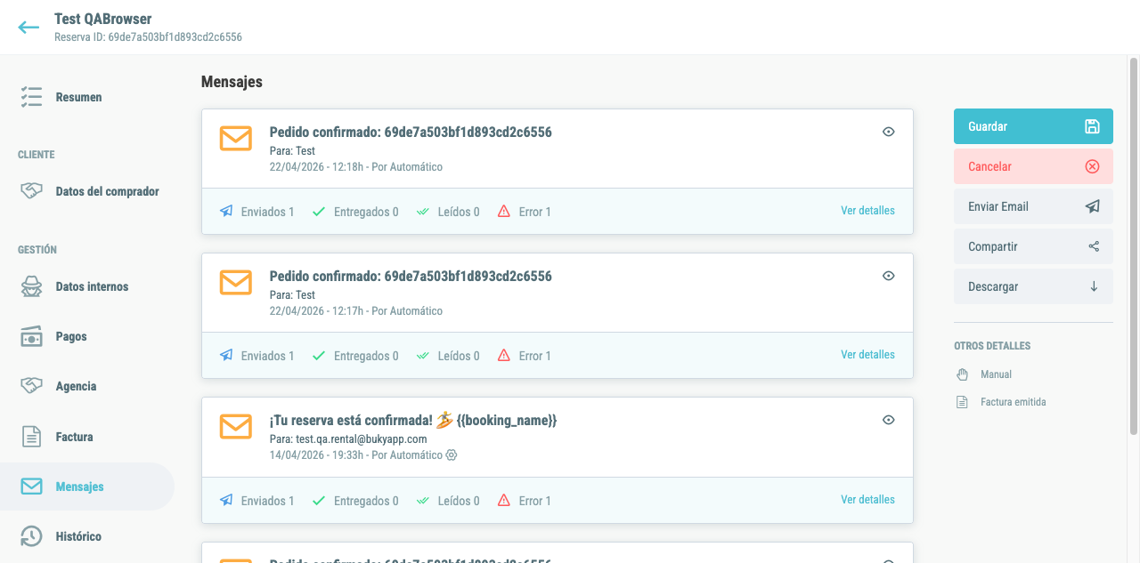This screenshot has height=563, width=1140.
Task: Open the Descargar download dropdown
Action: coord(1033,286)
